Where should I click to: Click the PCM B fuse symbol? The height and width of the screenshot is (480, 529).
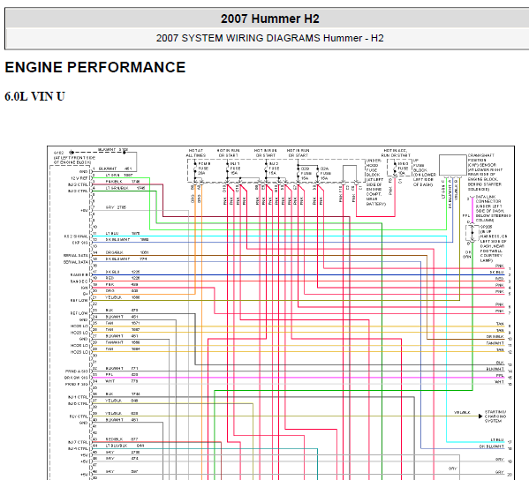195,169
